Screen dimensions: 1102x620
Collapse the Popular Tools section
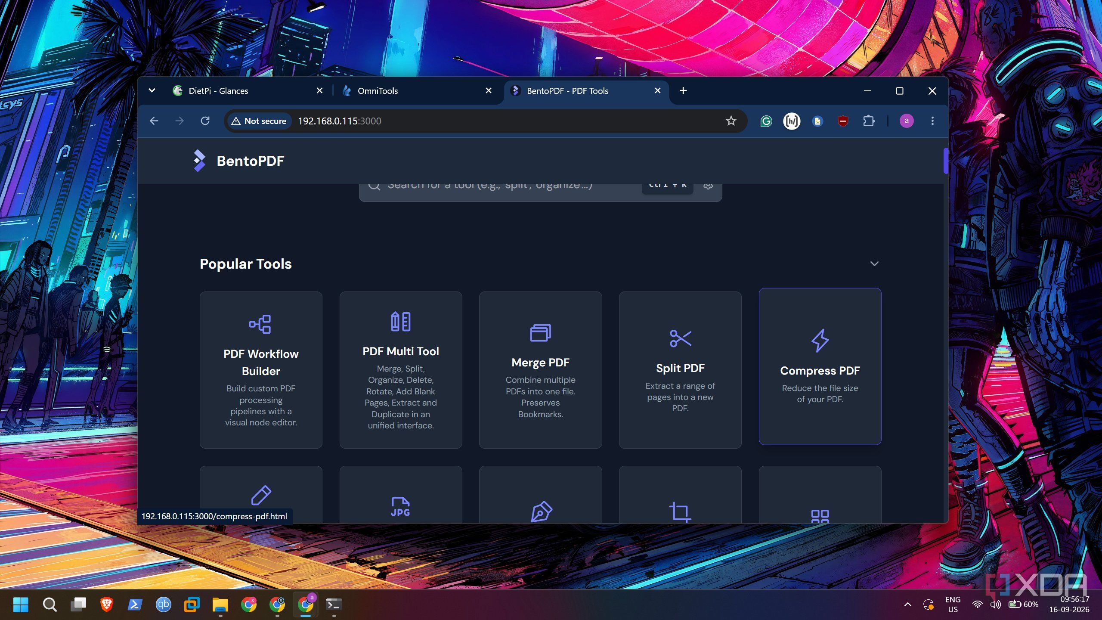pyautogui.click(x=874, y=263)
